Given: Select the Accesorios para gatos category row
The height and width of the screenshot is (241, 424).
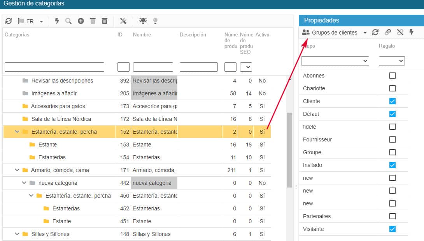Looking at the screenshot, I should click(58, 106).
